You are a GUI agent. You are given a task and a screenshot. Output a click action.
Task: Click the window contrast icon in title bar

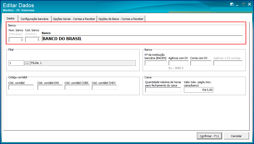[232, 5]
